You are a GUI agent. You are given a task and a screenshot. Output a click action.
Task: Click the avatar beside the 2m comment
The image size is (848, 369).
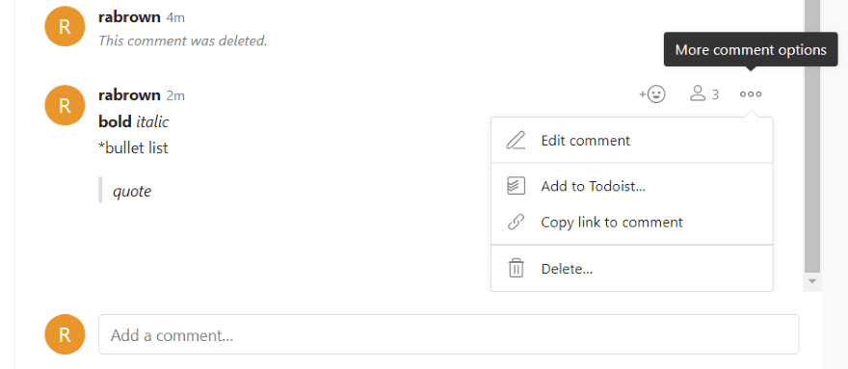[x=65, y=105]
